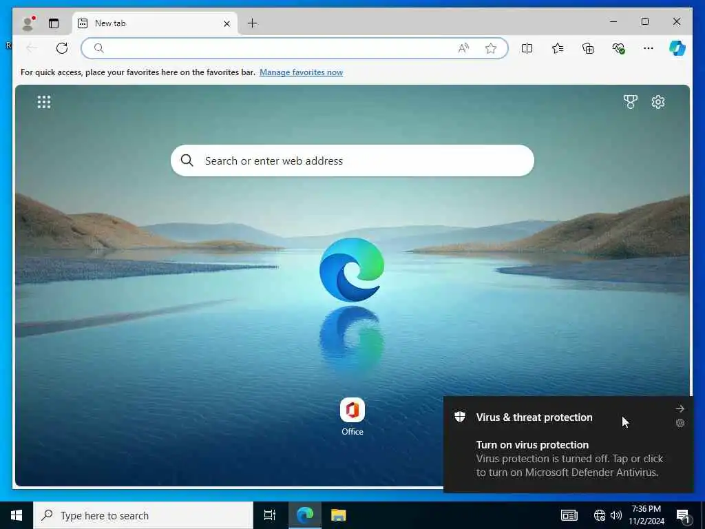Dismiss notification with arrow icon
The height and width of the screenshot is (529, 705).
coord(680,408)
